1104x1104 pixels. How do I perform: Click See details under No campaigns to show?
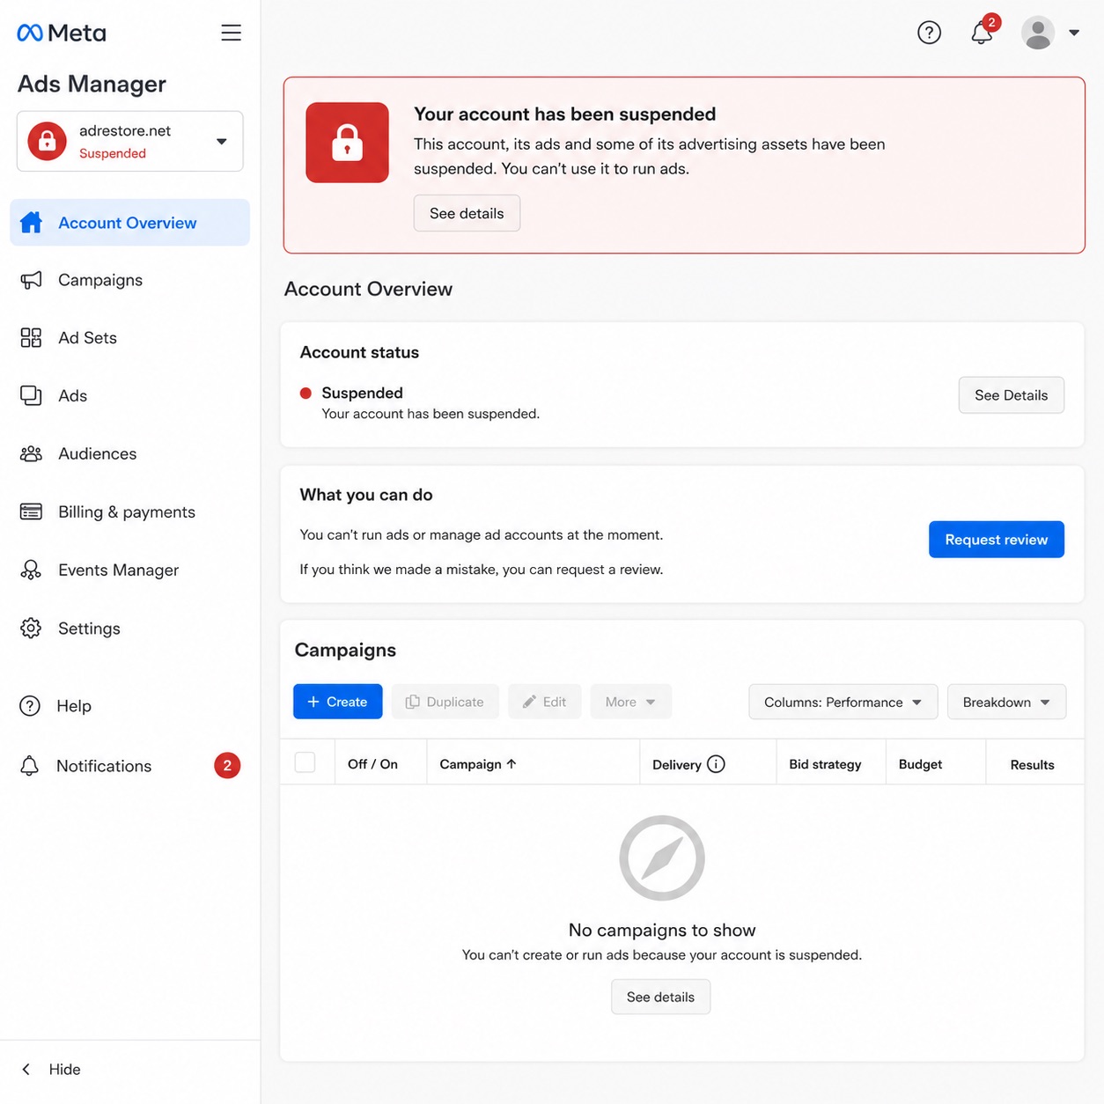pyautogui.click(x=661, y=997)
